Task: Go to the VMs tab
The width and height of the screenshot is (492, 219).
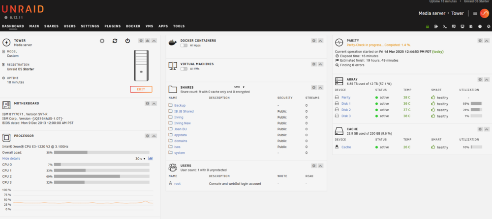Action: coord(150,26)
